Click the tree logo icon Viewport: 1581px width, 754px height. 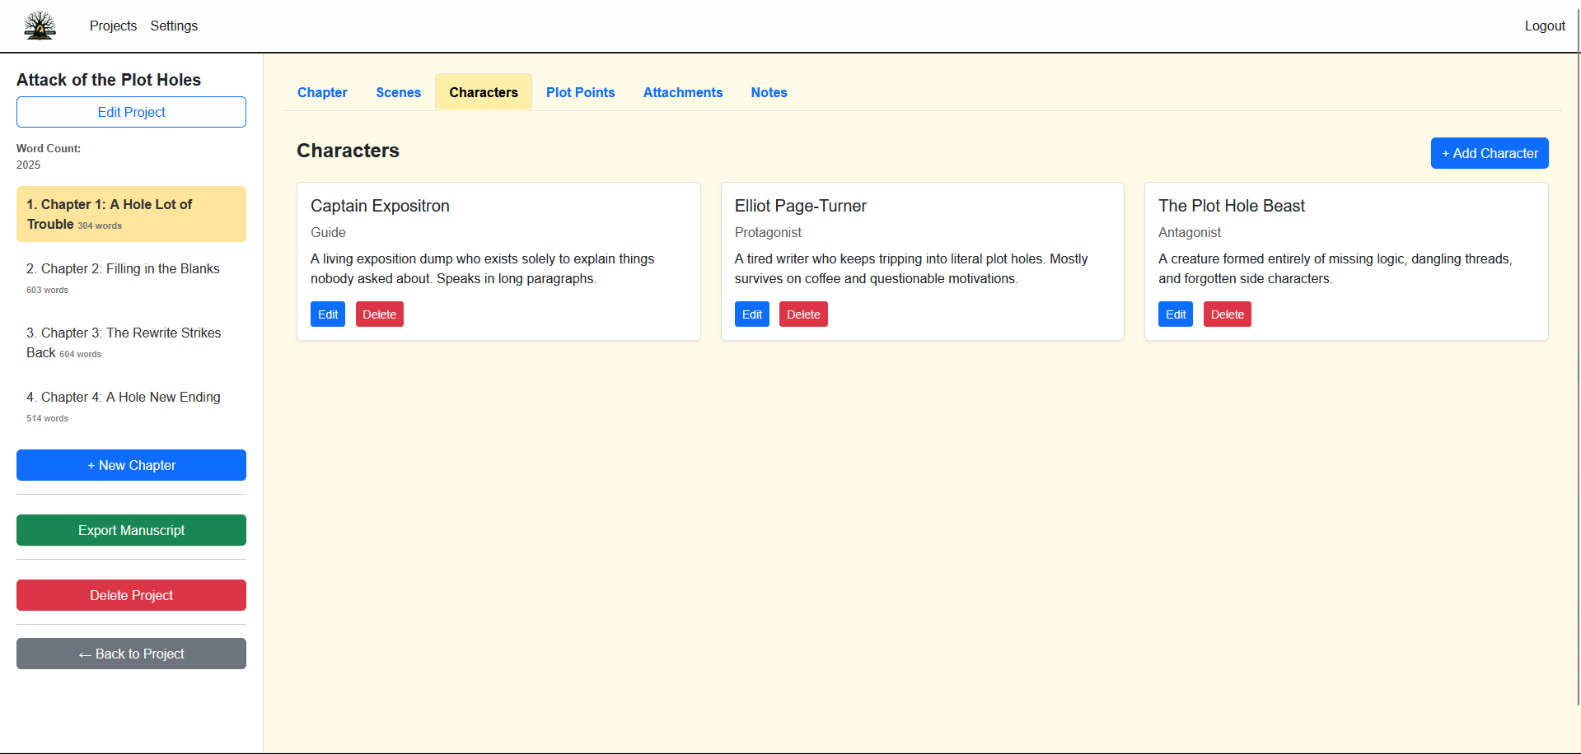click(40, 26)
